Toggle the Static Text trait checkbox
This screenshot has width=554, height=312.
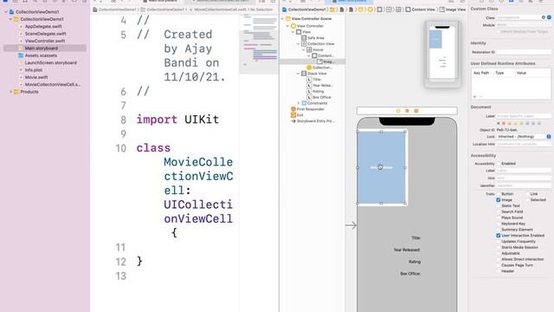click(499, 206)
